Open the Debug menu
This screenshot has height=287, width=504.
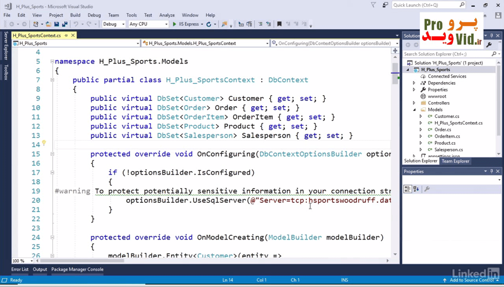pyautogui.click(x=94, y=15)
